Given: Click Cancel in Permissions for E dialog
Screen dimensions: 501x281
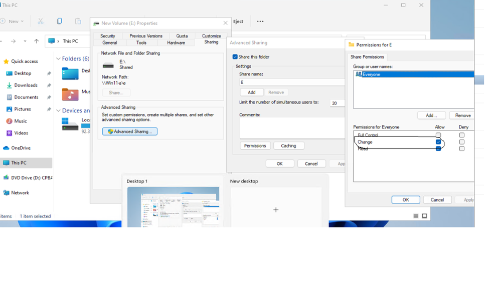Looking at the screenshot, I should coord(437,200).
